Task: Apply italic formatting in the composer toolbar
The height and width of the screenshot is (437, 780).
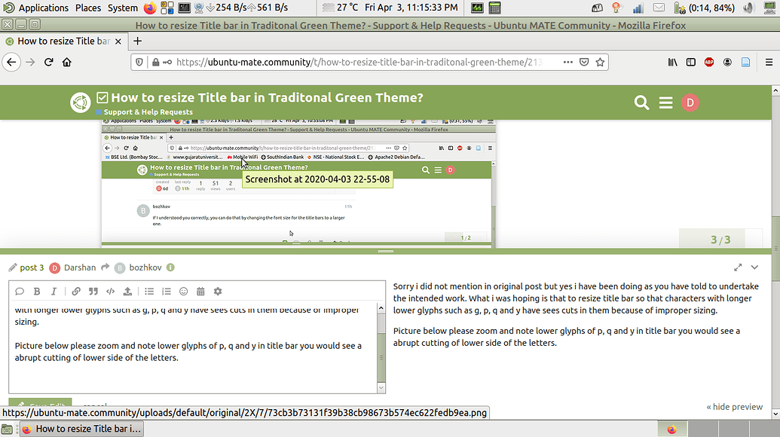Action: pos(54,292)
